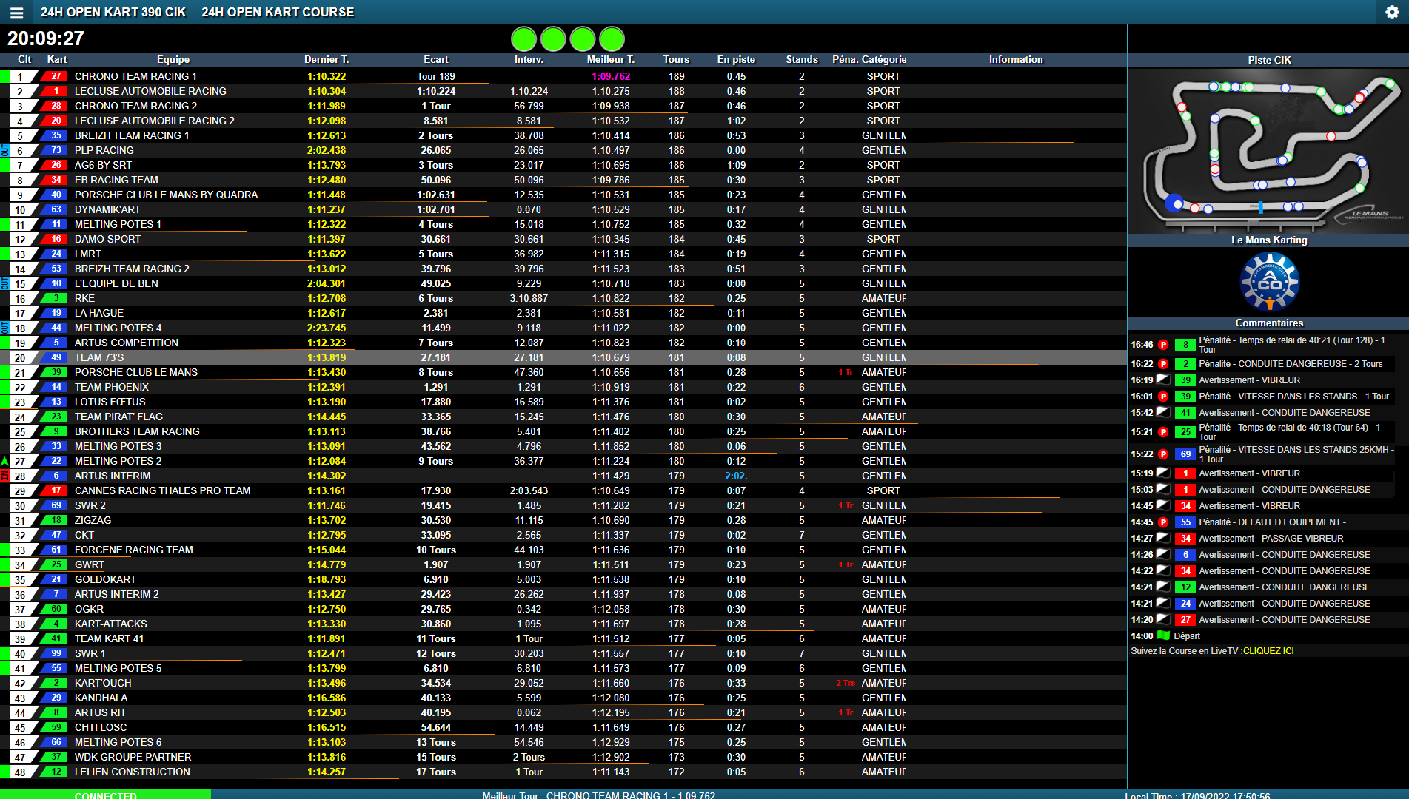The width and height of the screenshot is (1409, 799).
Task: Select LECLUSE AUTOMOBILE RACING 2 team row
Action: tap(154, 121)
